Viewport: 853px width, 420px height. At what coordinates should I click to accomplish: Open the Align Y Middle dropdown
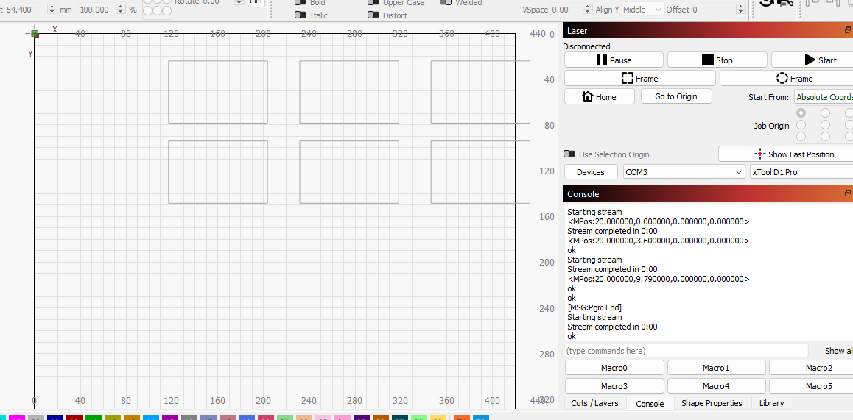[642, 10]
